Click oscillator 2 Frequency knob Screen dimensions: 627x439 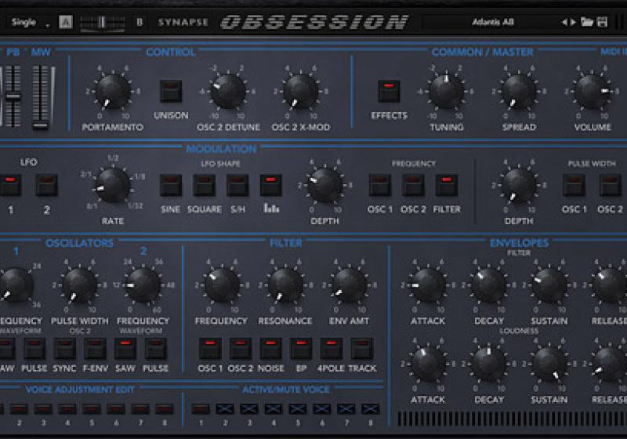[143, 285]
